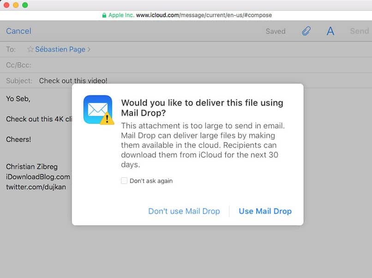Open the text format A icon
The height and width of the screenshot is (278, 372).
point(330,31)
